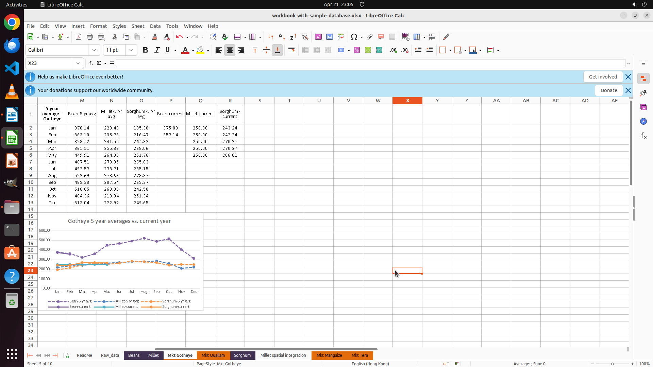653x367 pixels.
Task: Open the Function Wizard icon
Action: tap(91, 63)
